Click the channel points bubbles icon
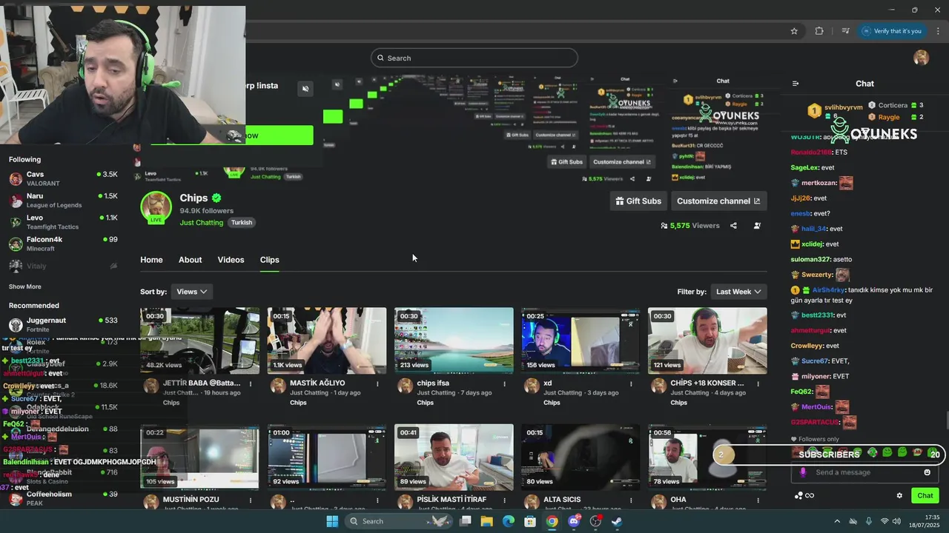The width and height of the screenshot is (949, 533). tap(798, 496)
